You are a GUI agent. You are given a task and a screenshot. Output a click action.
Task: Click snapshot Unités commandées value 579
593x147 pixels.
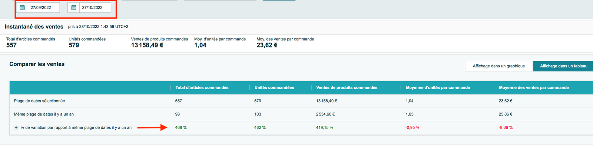point(74,45)
